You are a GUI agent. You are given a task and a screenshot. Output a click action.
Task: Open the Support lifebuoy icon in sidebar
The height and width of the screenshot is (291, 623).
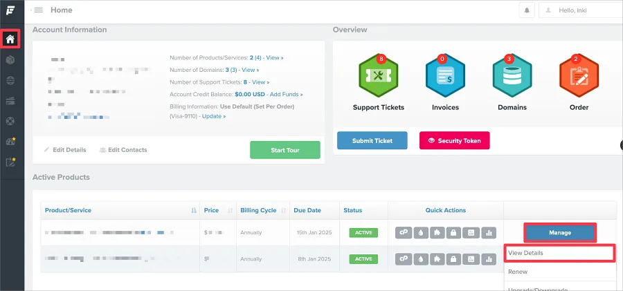[x=10, y=121]
